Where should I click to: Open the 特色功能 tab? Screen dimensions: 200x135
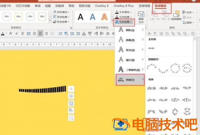(84, 6)
